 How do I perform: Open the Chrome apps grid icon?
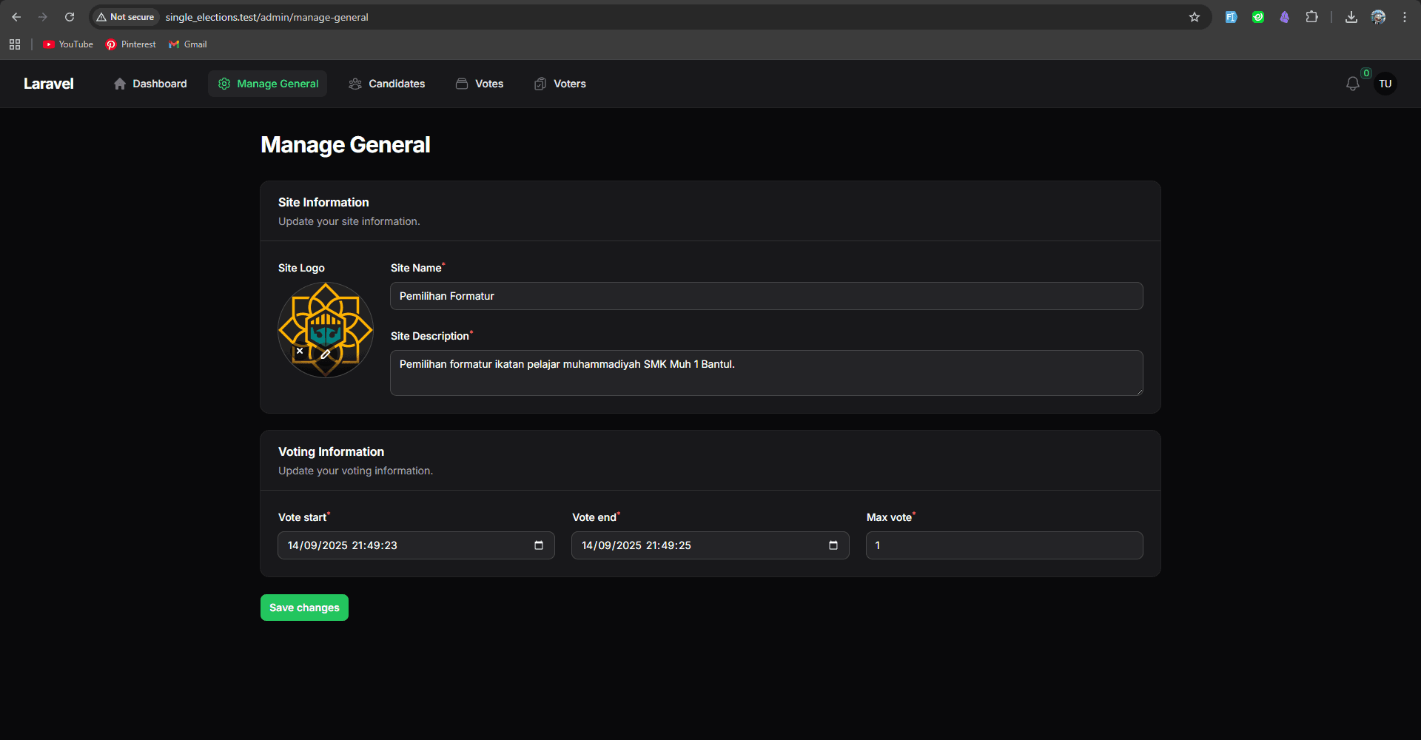coord(15,44)
